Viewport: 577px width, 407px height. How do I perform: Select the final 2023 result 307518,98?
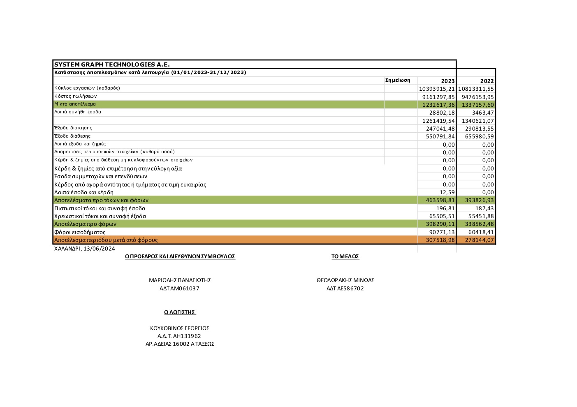pyautogui.click(x=440, y=240)
